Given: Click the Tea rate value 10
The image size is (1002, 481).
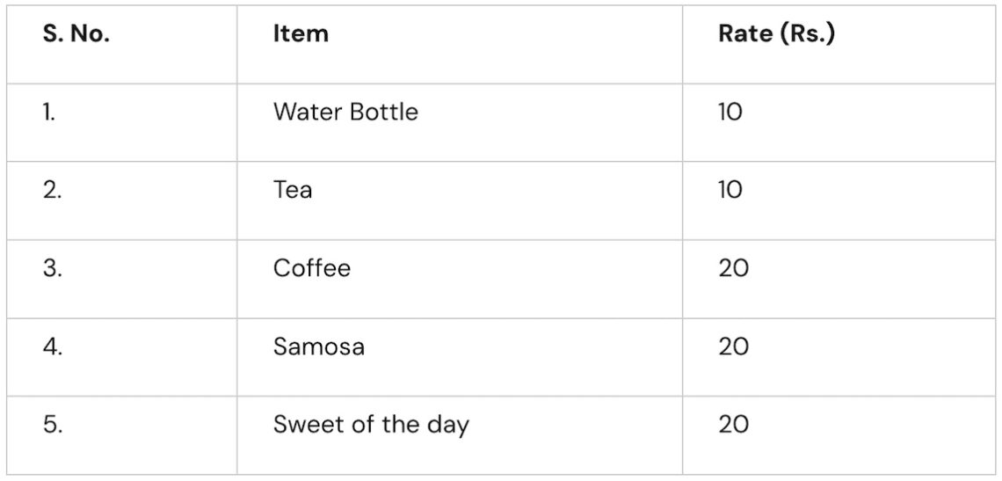Looking at the screenshot, I should 730,190.
